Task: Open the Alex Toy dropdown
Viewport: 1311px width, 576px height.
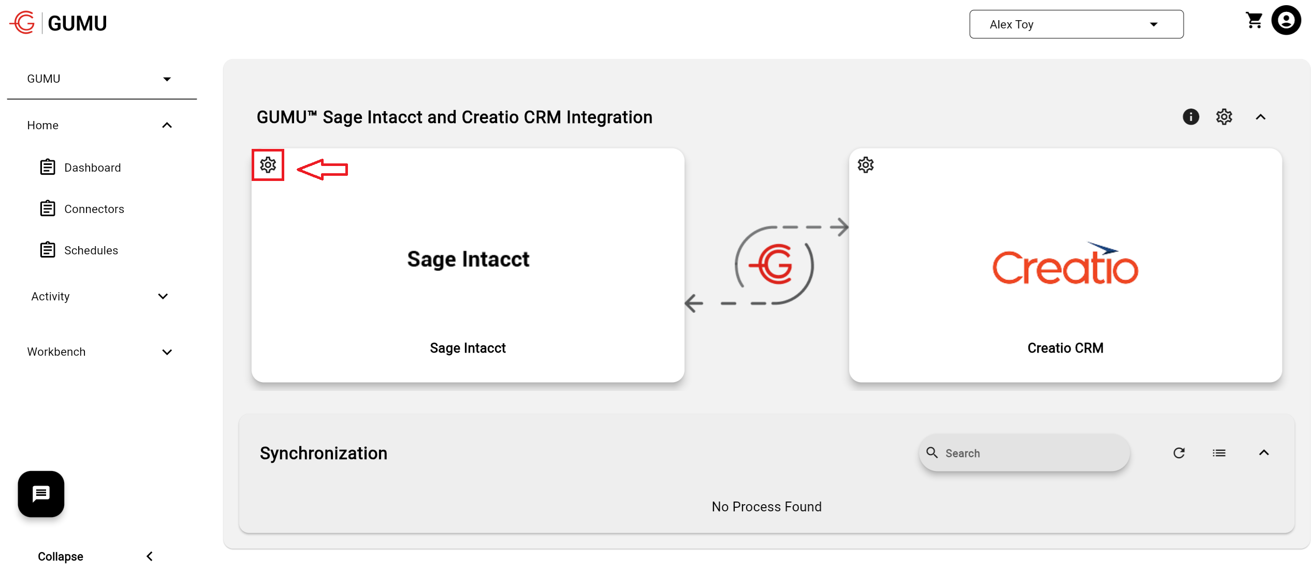Action: coord(1076,24)
